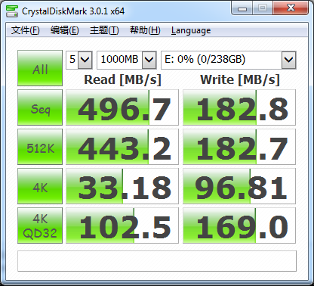Click the disabled maximize window button
The image size is (314, 286).
click(263, 8)
